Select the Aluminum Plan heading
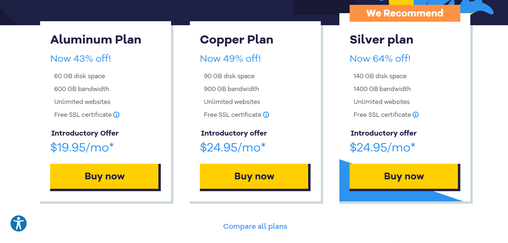 [x=96, y=39]
